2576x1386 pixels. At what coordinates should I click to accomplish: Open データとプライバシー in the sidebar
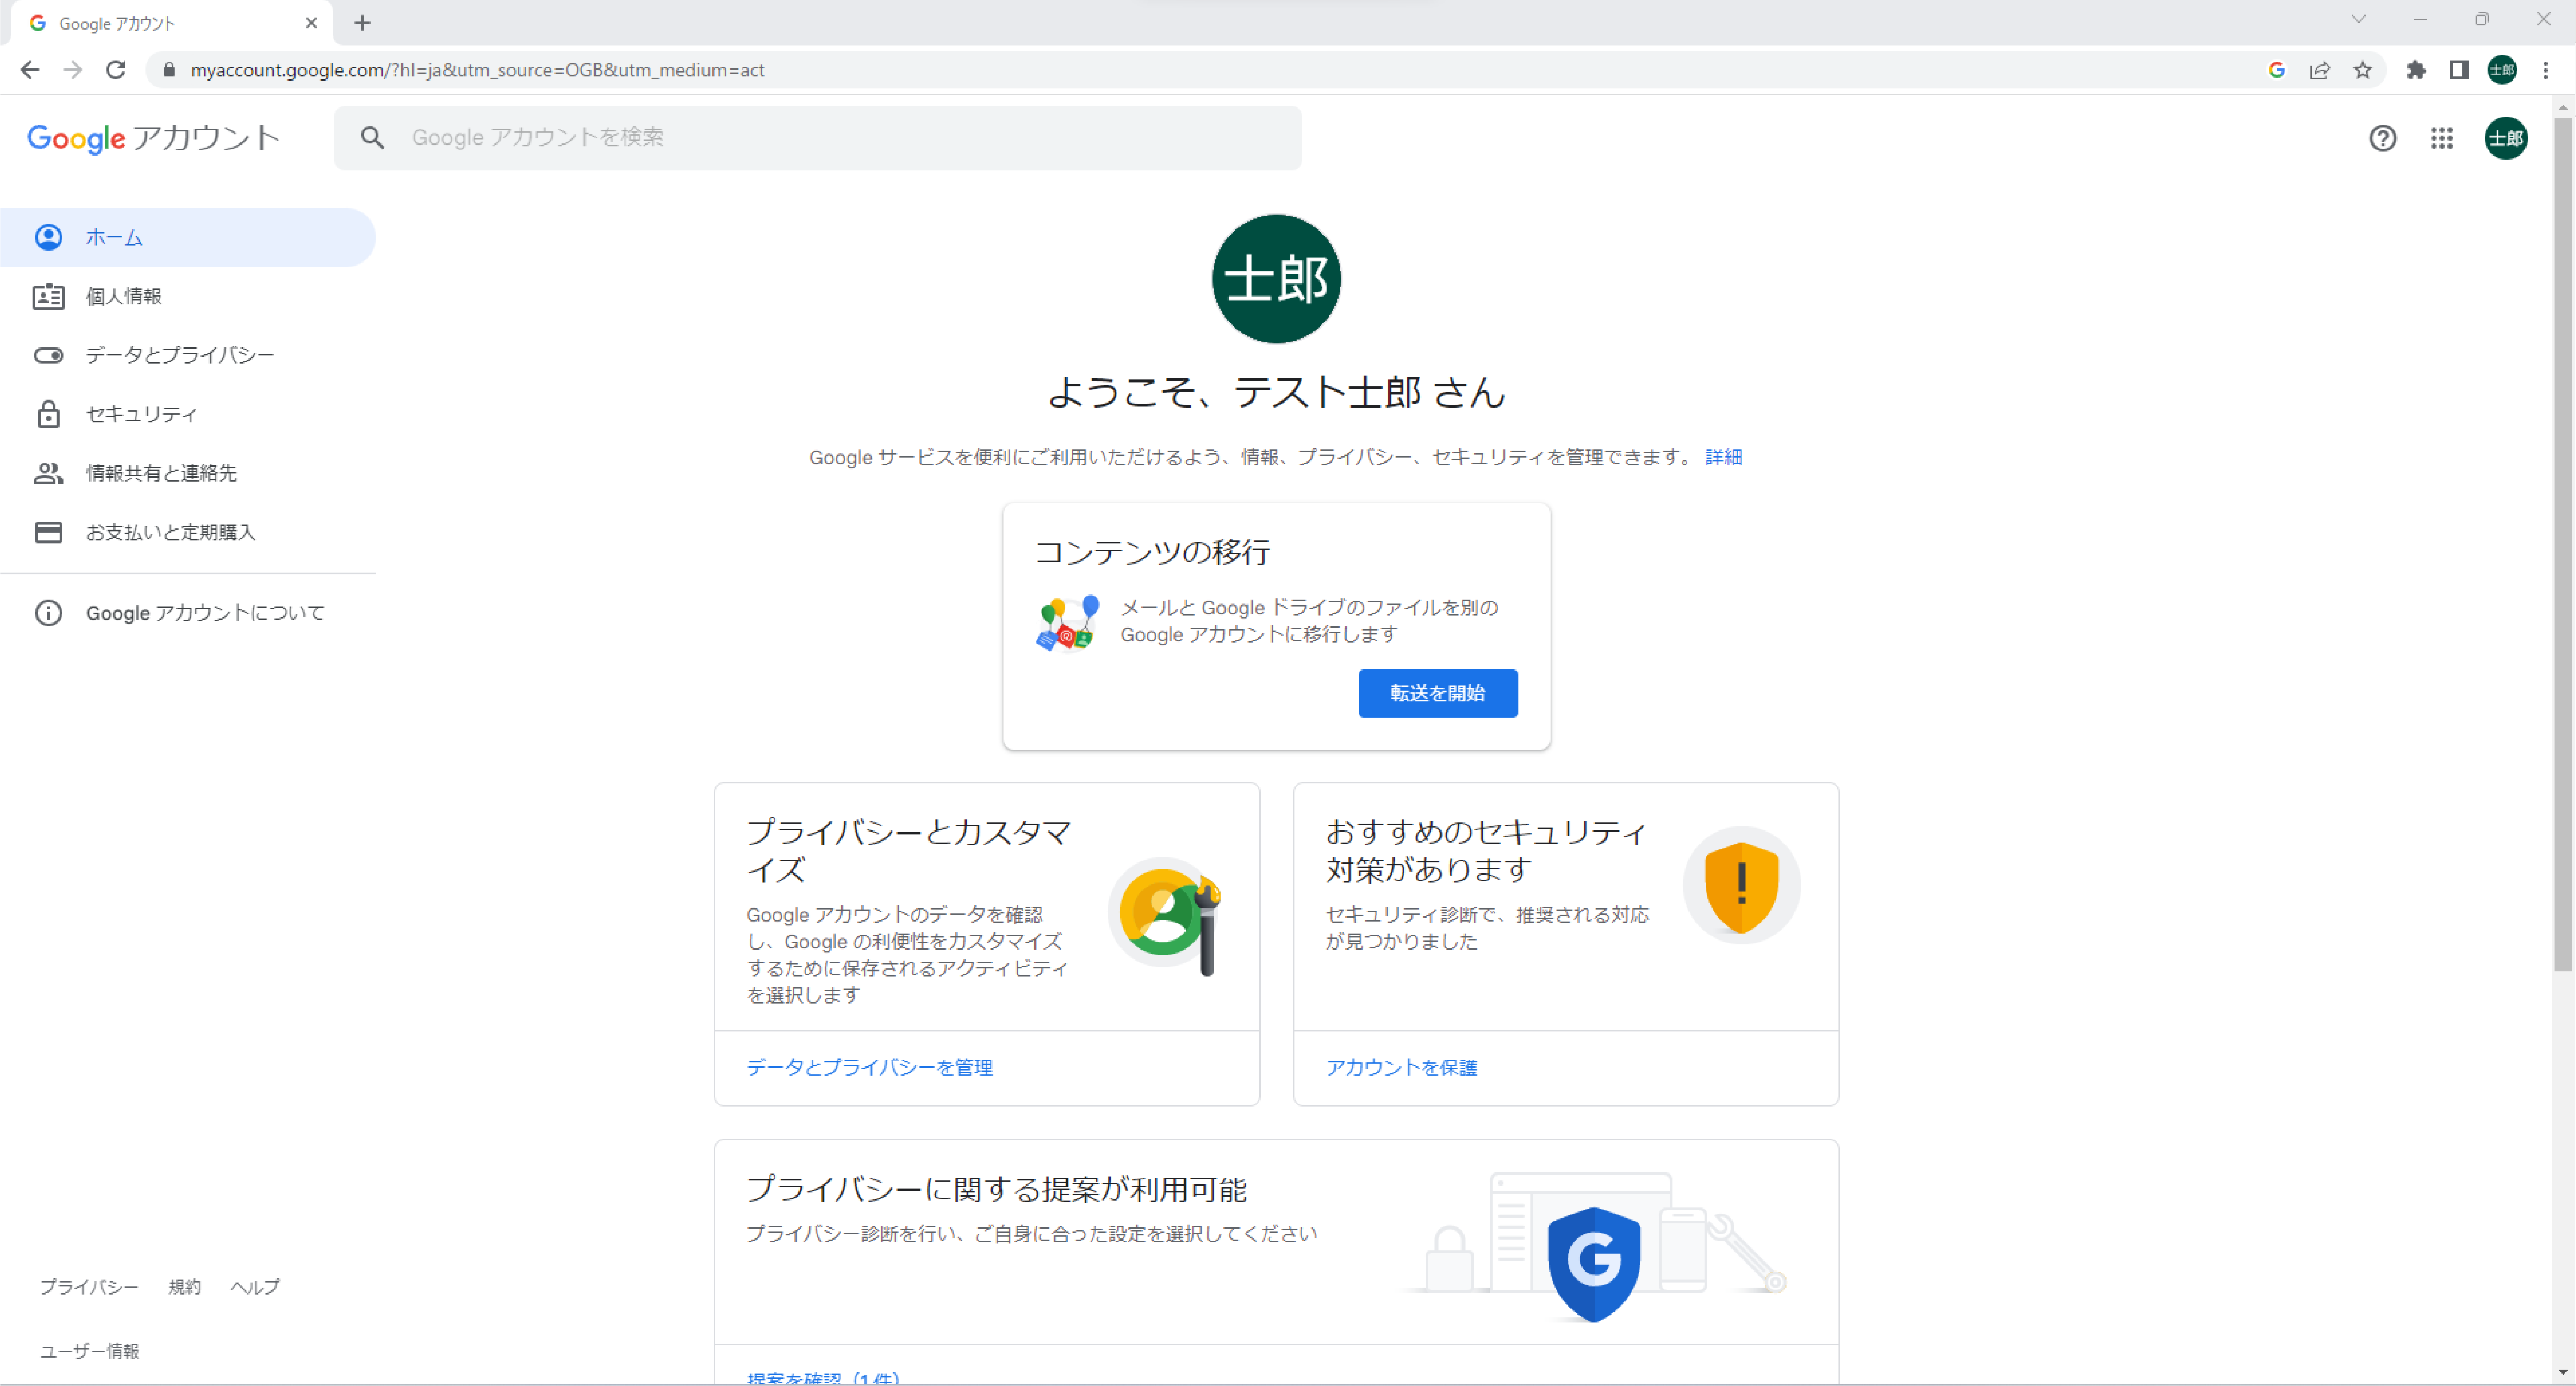click(187, 355)
